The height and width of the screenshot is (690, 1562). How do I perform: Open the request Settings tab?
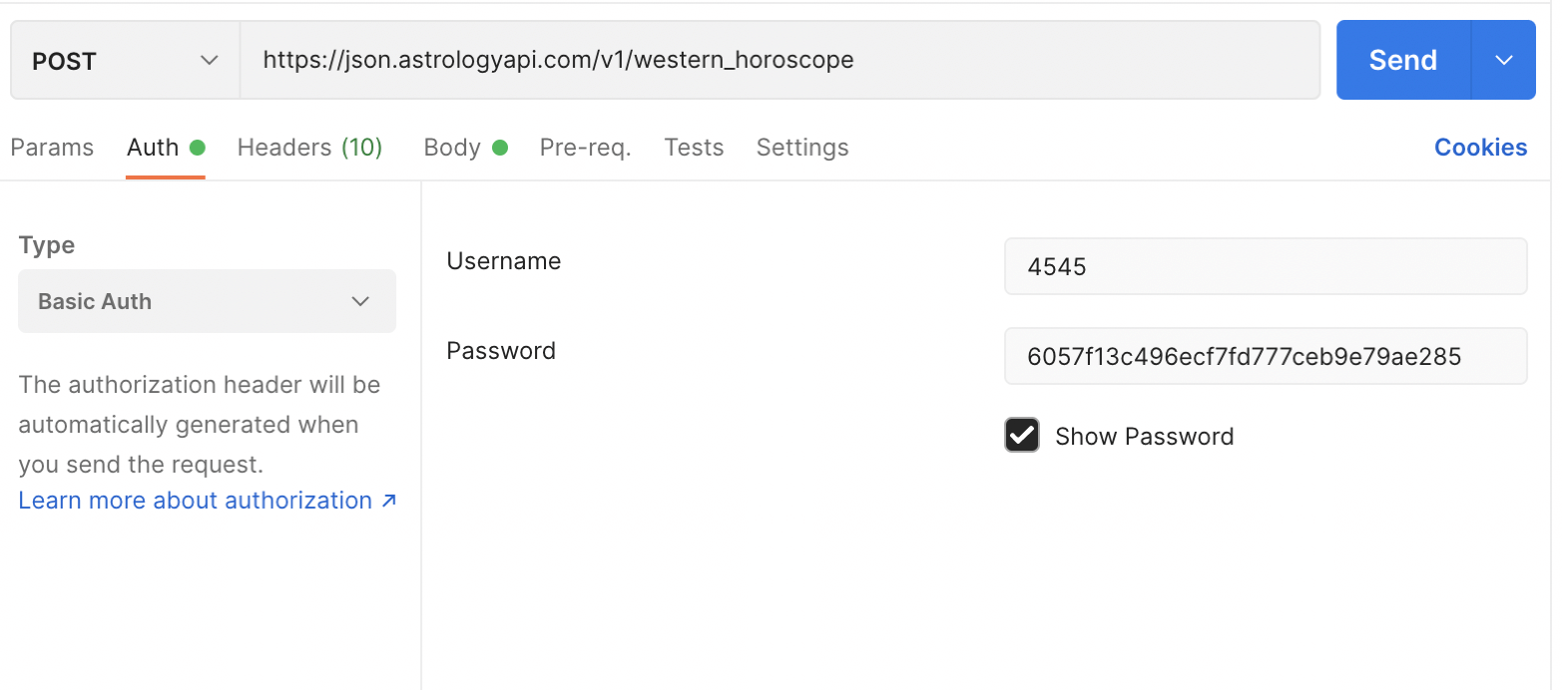[802, 148]
